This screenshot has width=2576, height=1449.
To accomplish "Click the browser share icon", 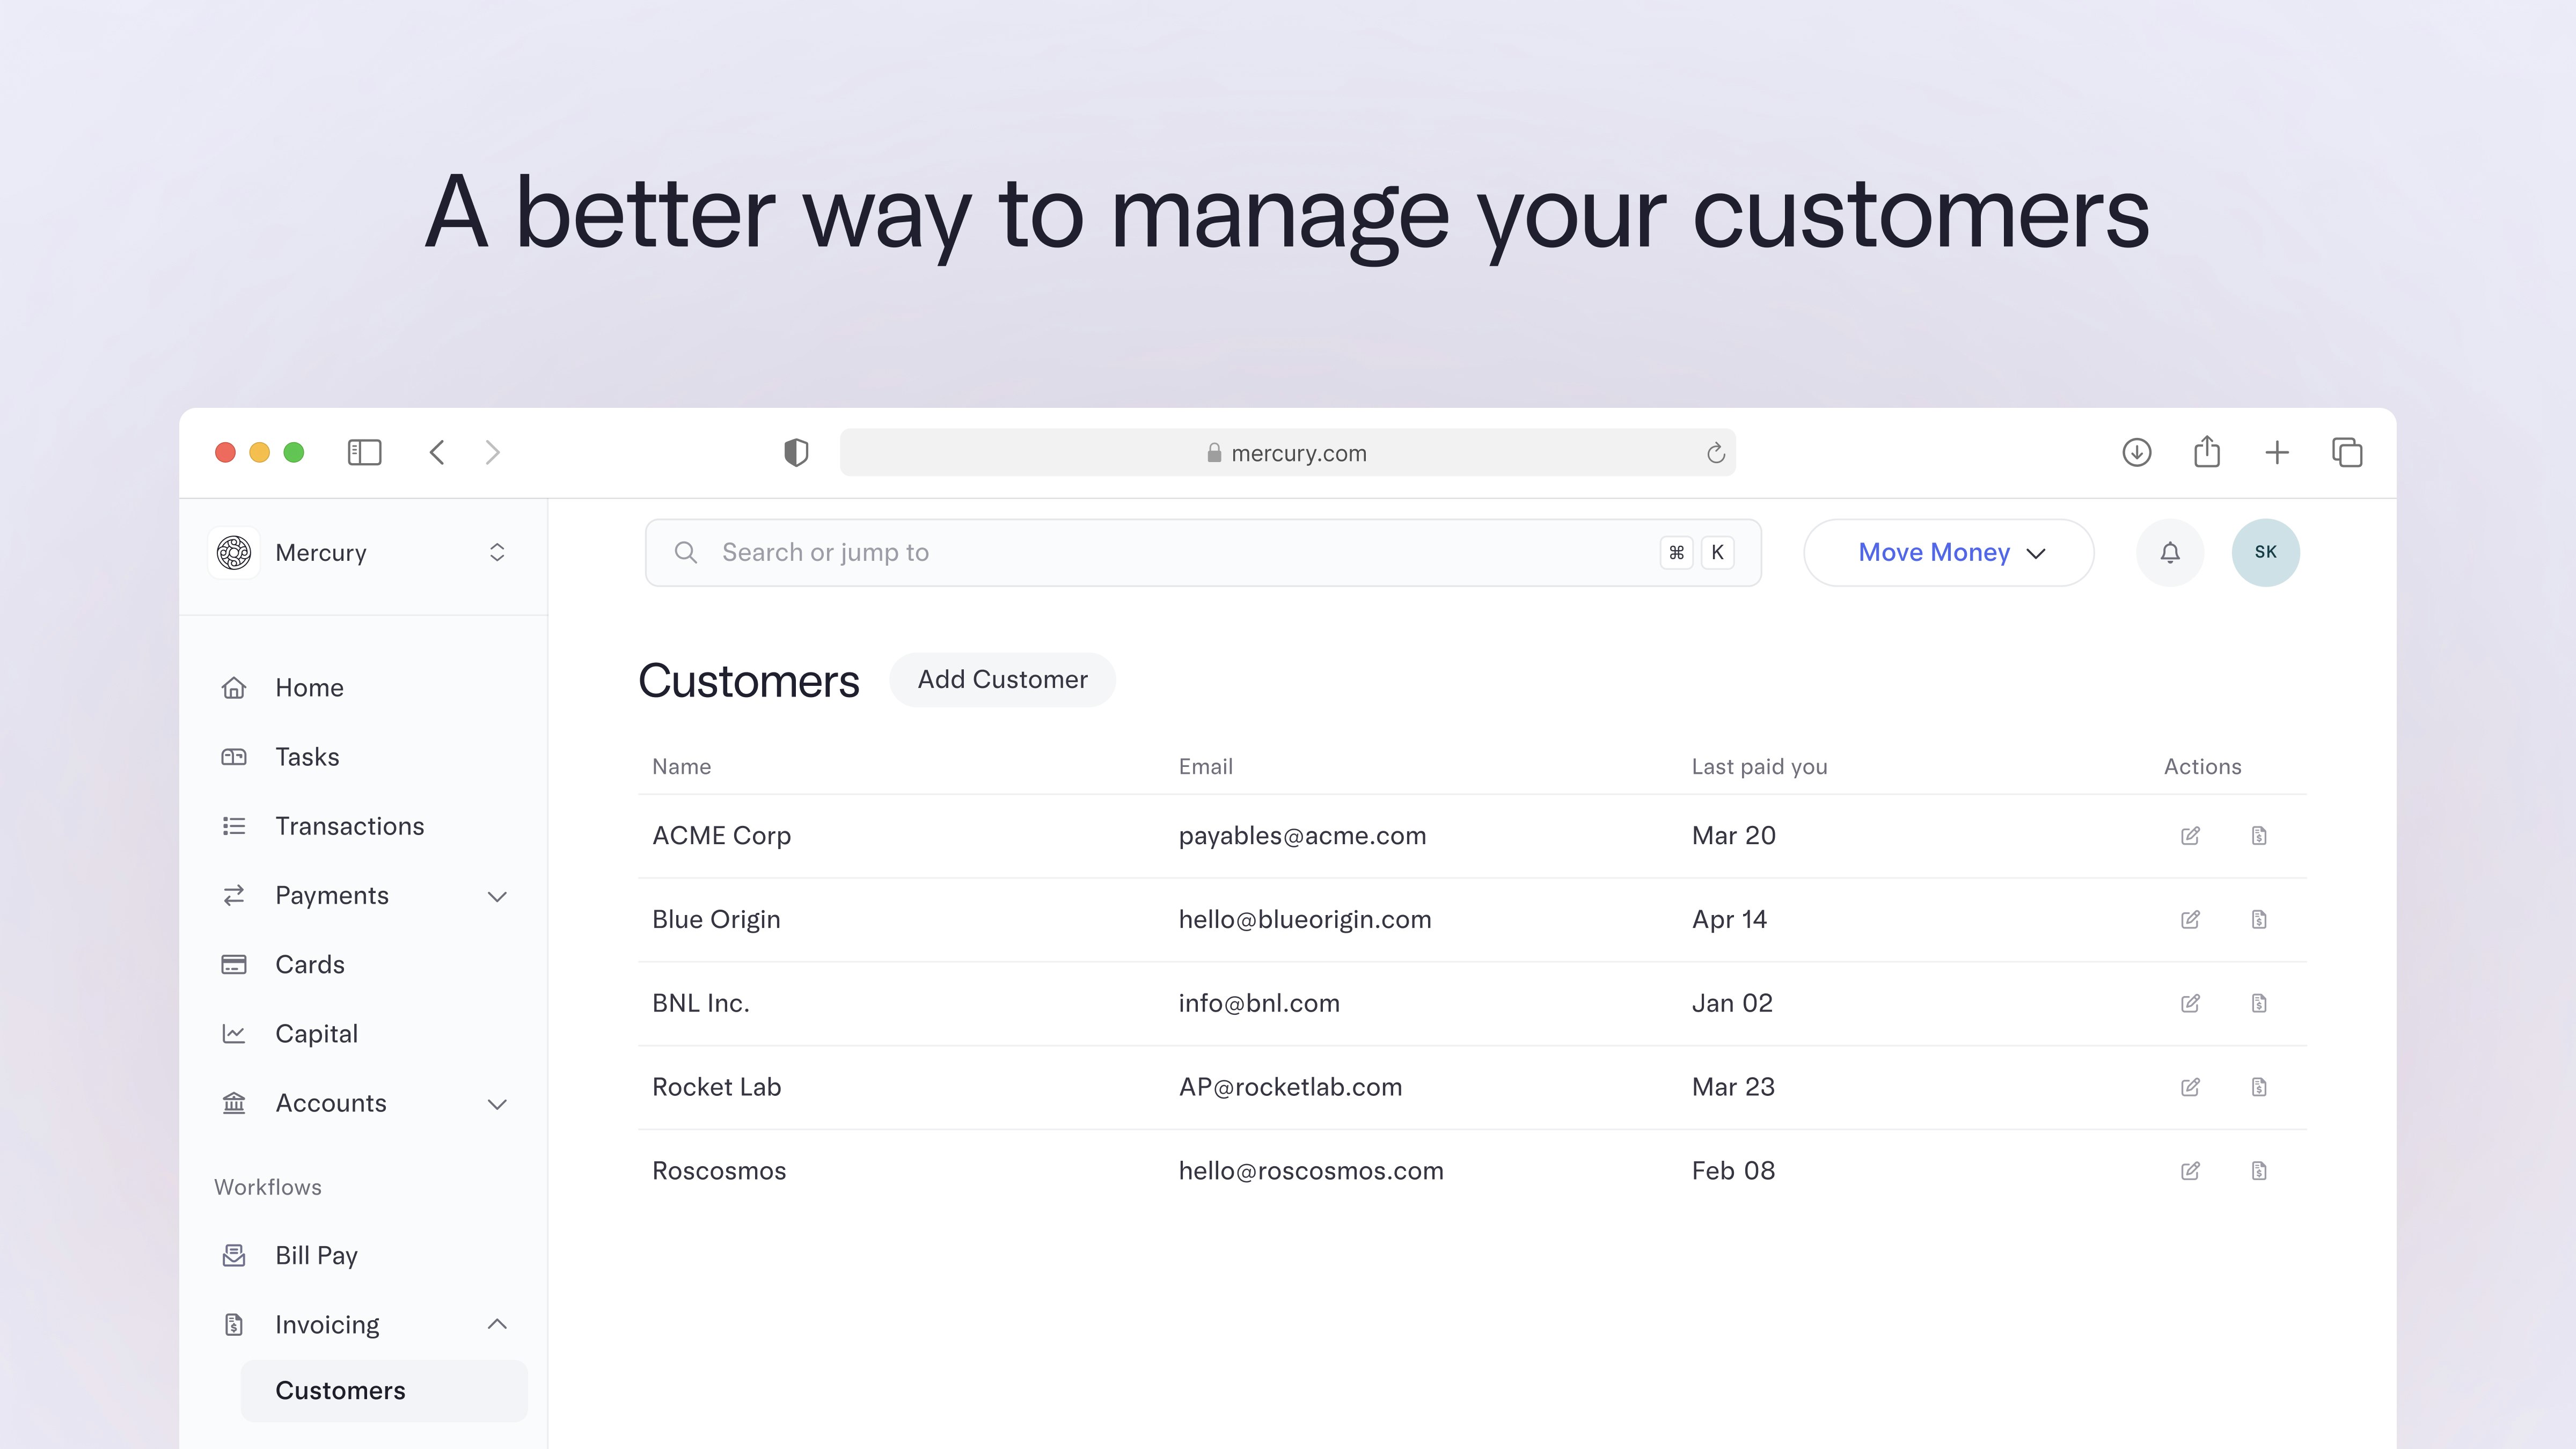I will 2207,452.
